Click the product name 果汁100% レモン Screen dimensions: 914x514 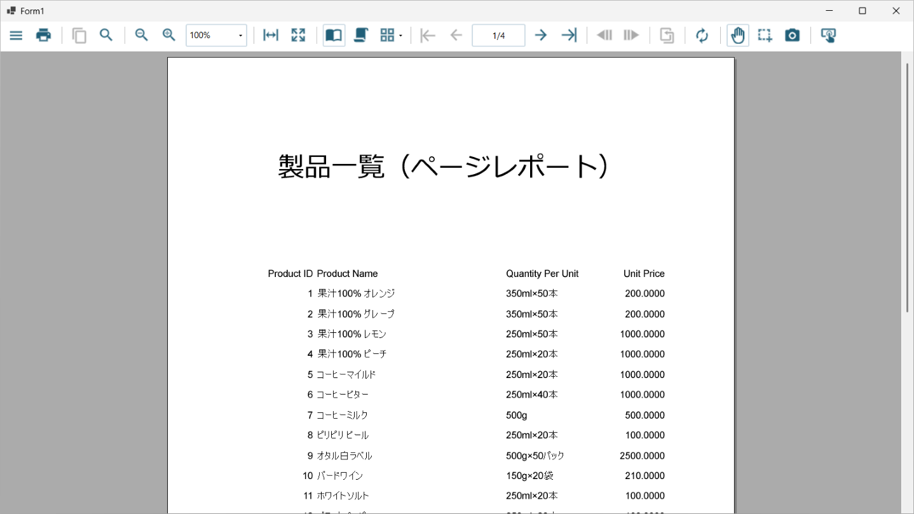(x=351, y=334)
